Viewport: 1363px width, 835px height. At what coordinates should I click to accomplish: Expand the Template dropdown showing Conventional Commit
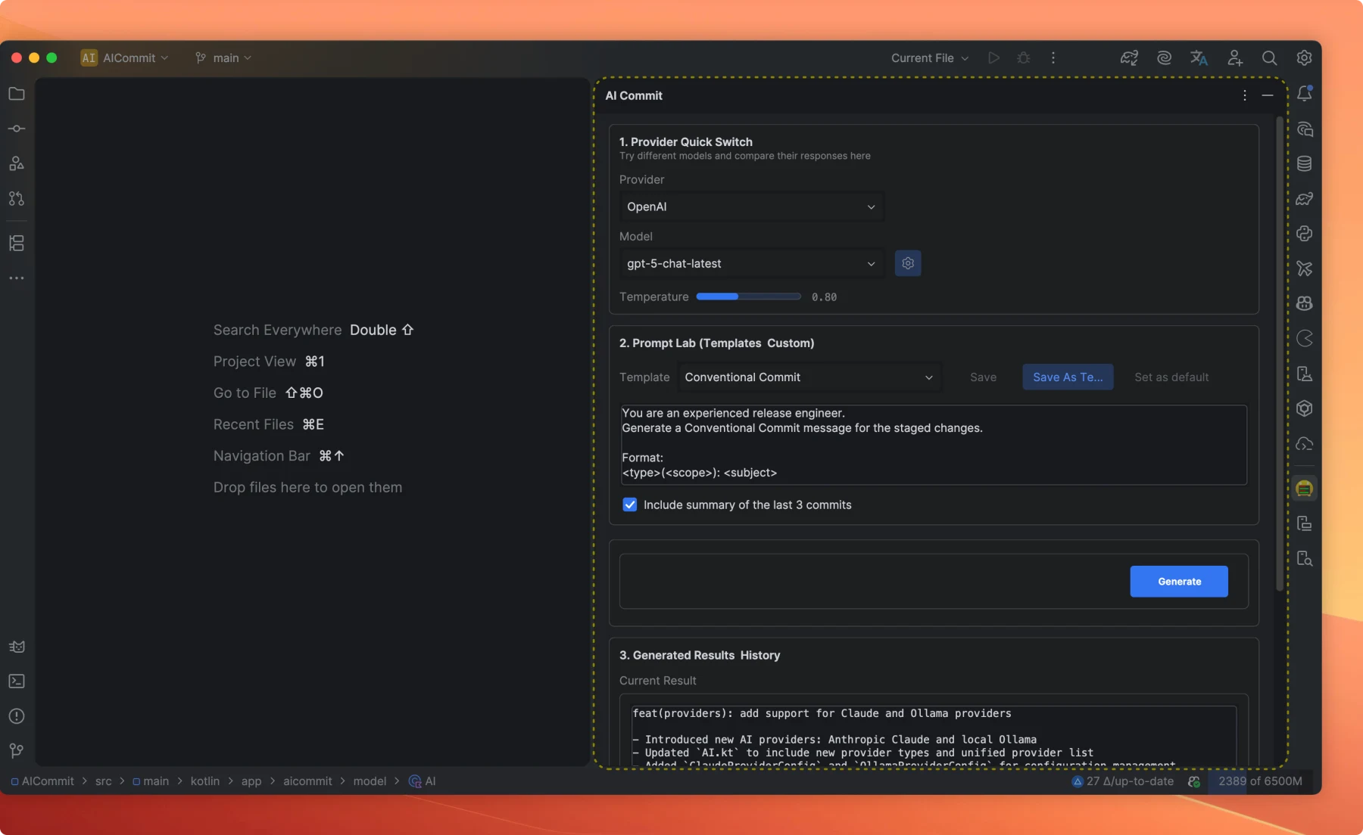809,377
